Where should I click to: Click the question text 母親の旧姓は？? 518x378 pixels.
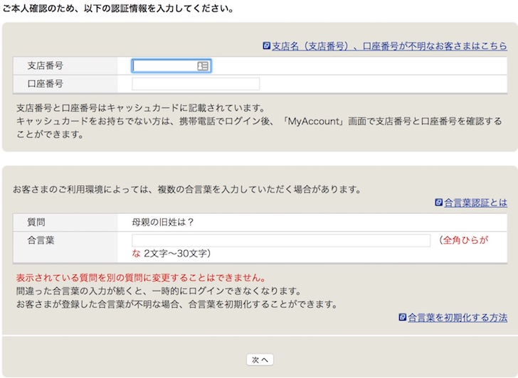[x=163, y=222]
